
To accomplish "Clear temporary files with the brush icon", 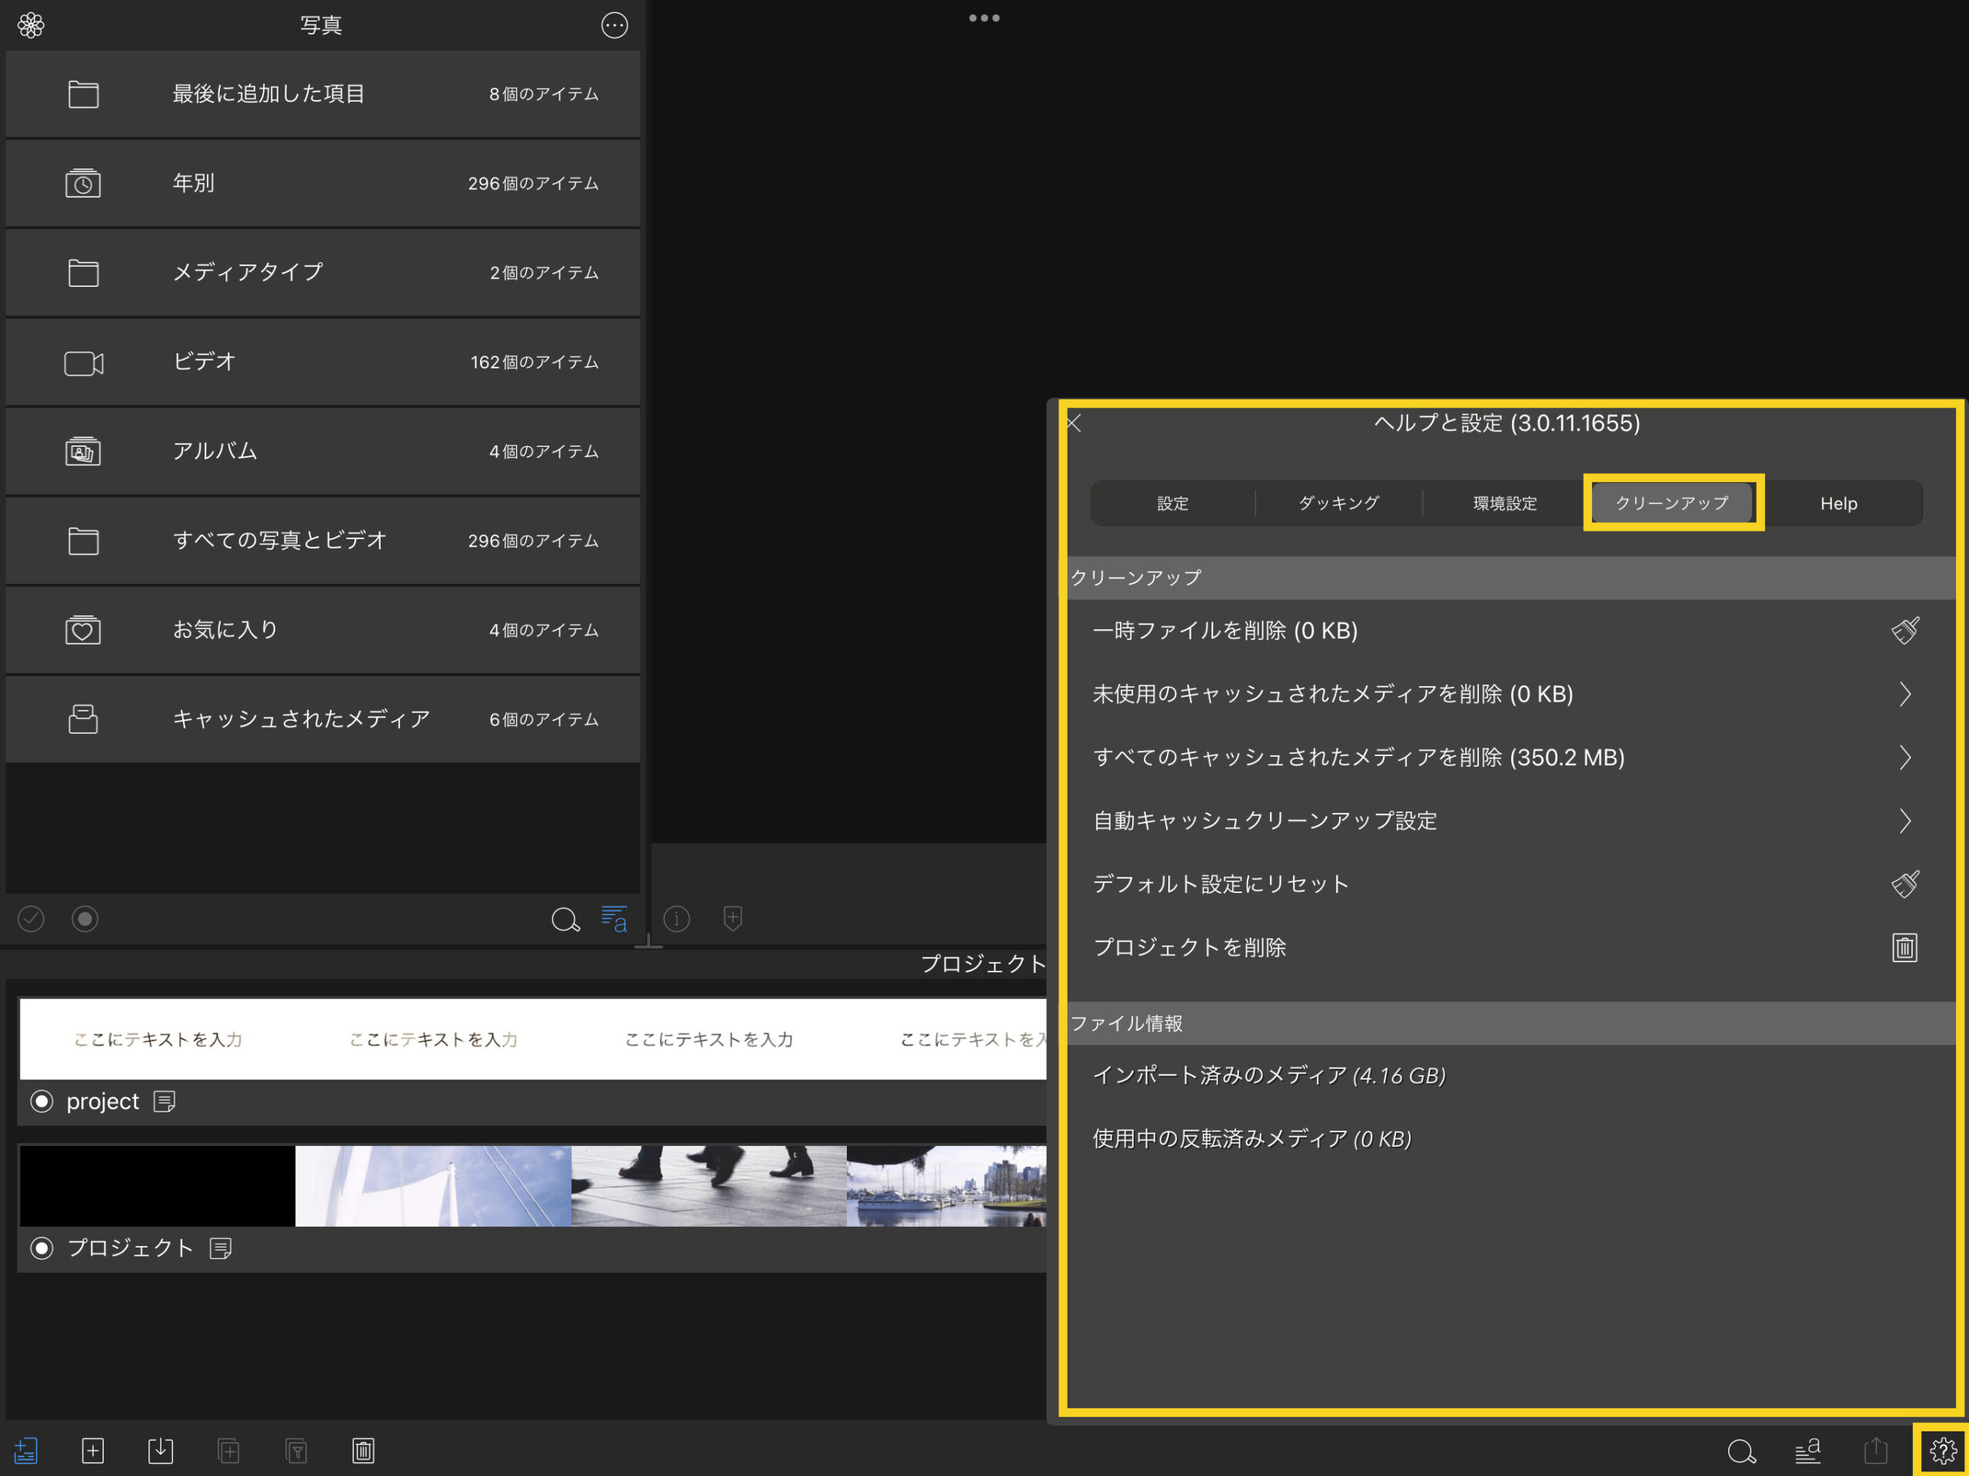I will tap(1905, 631).
